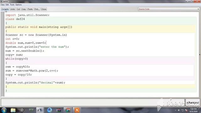201x113 pixels.
Task: Click the 'rem = copy%10;' line
Action: coord(18,67)
